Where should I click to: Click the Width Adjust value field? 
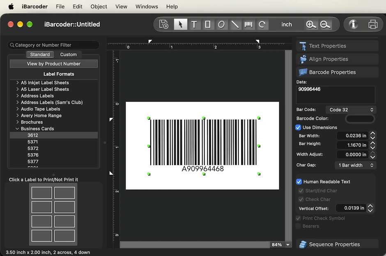point(353,155)
